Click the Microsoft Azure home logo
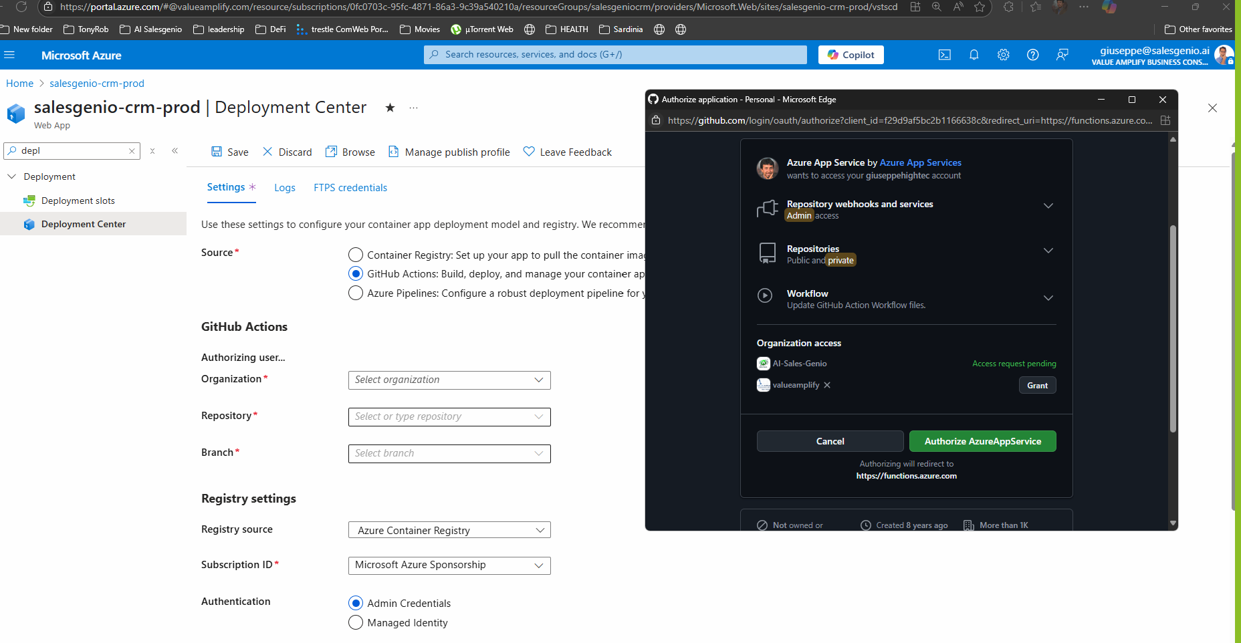The image size is (1241, 643). (82, 55)
